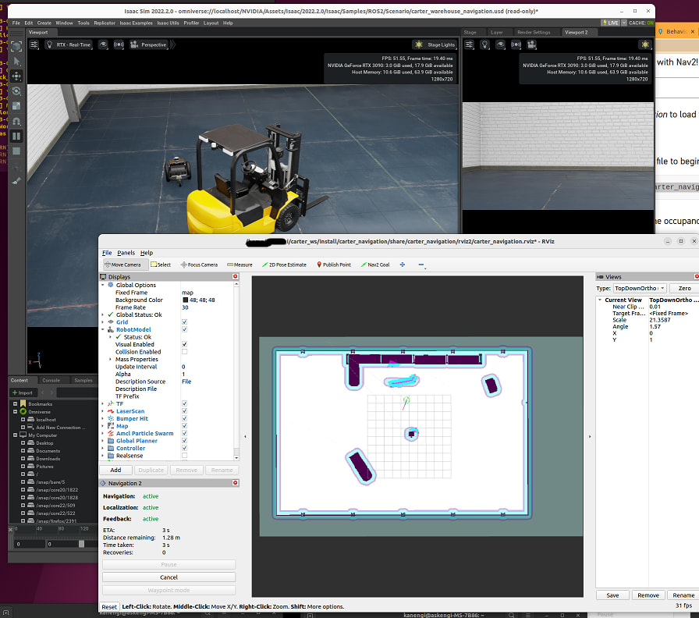Screen dimensions: 699x618
Task: Stop the Isaac Sim simulation
Action: tap(16, 151)
